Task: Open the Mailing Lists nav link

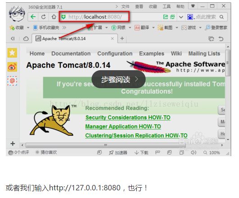Action: pos(204,54)
